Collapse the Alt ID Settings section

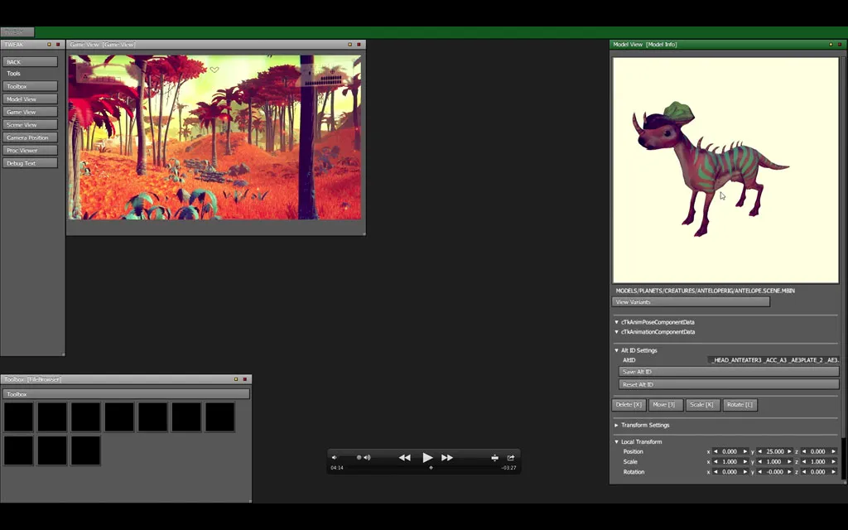pos(617,350)
